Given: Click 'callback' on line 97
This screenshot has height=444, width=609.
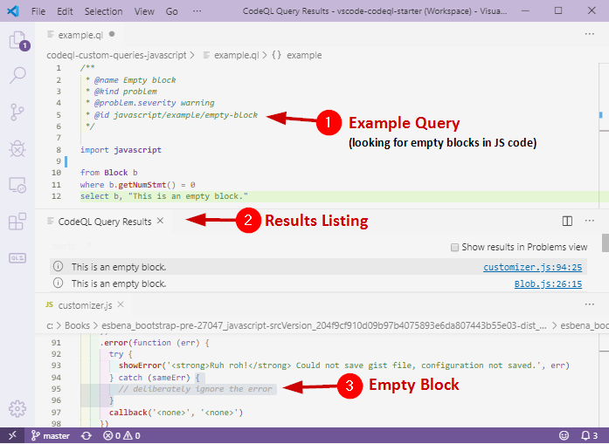Looking at the screenshot, I should (128, 413).
